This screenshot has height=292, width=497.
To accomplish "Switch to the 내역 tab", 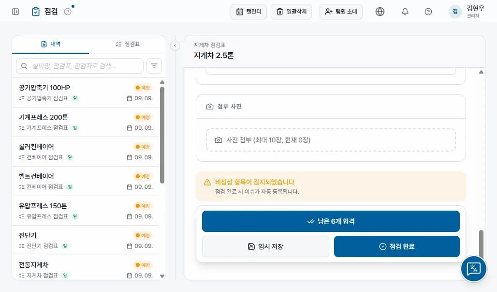I will pyautogui.click(x=51, y=44).
